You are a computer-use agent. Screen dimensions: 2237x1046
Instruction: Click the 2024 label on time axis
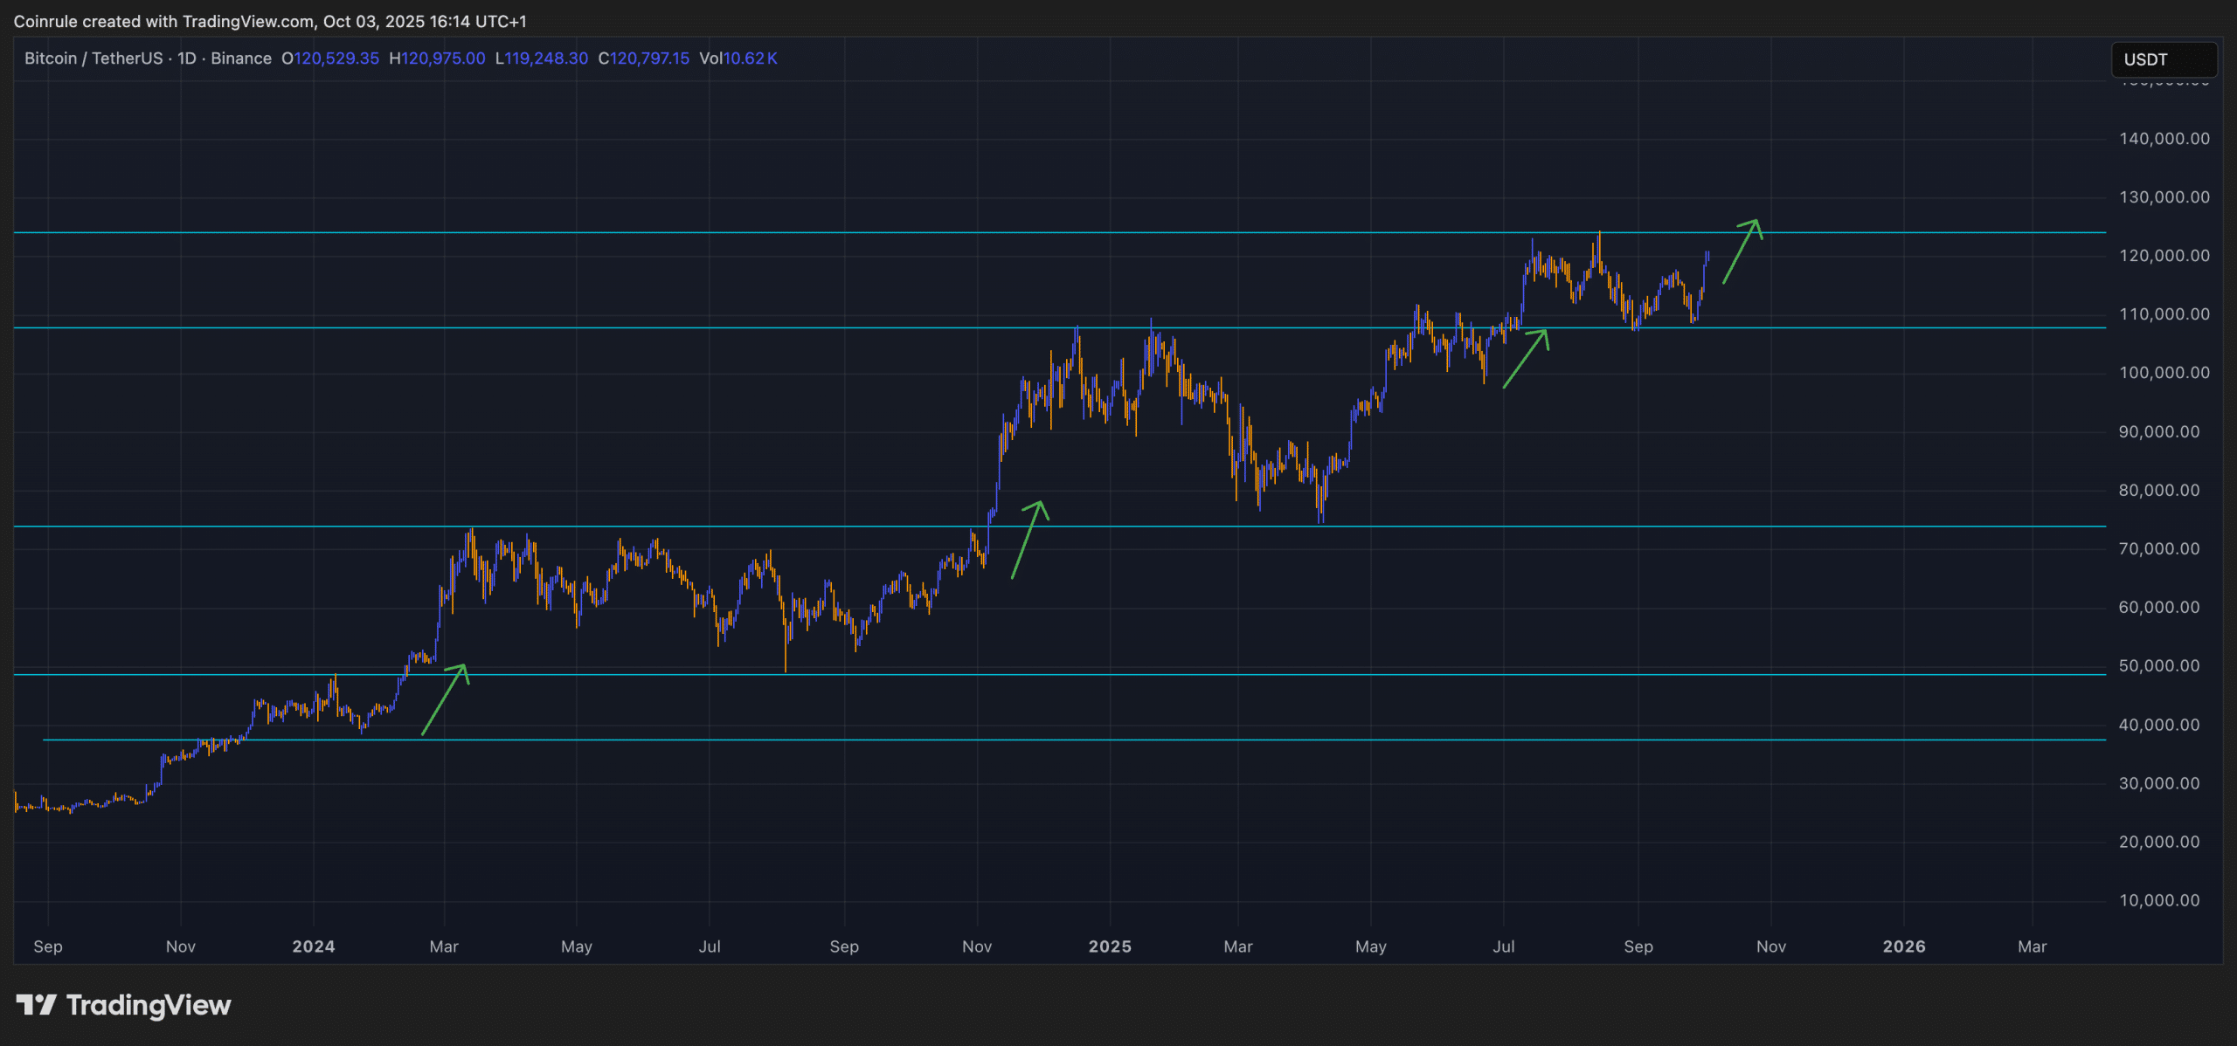point(313,946)
